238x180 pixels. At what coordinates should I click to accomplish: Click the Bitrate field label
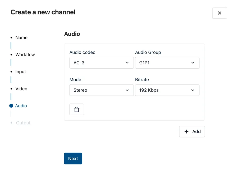pos(142,80)
